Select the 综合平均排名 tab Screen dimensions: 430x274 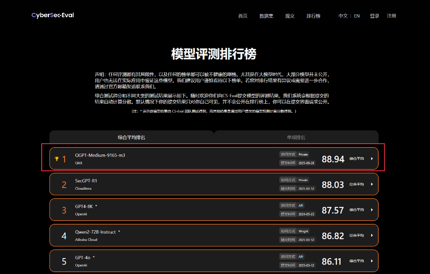(131, 137)
